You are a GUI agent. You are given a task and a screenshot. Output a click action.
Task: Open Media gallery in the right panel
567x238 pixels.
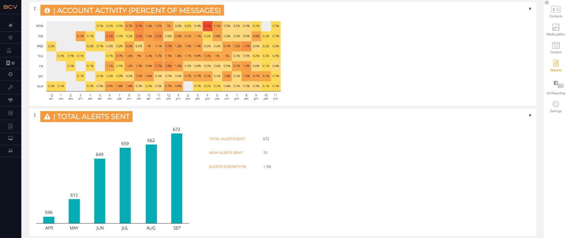pyautogui.click(x=556, y=30)
